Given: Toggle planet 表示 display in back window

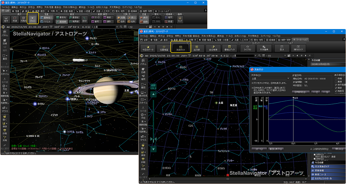Looking at the screenshot, I should coord(144,17).
